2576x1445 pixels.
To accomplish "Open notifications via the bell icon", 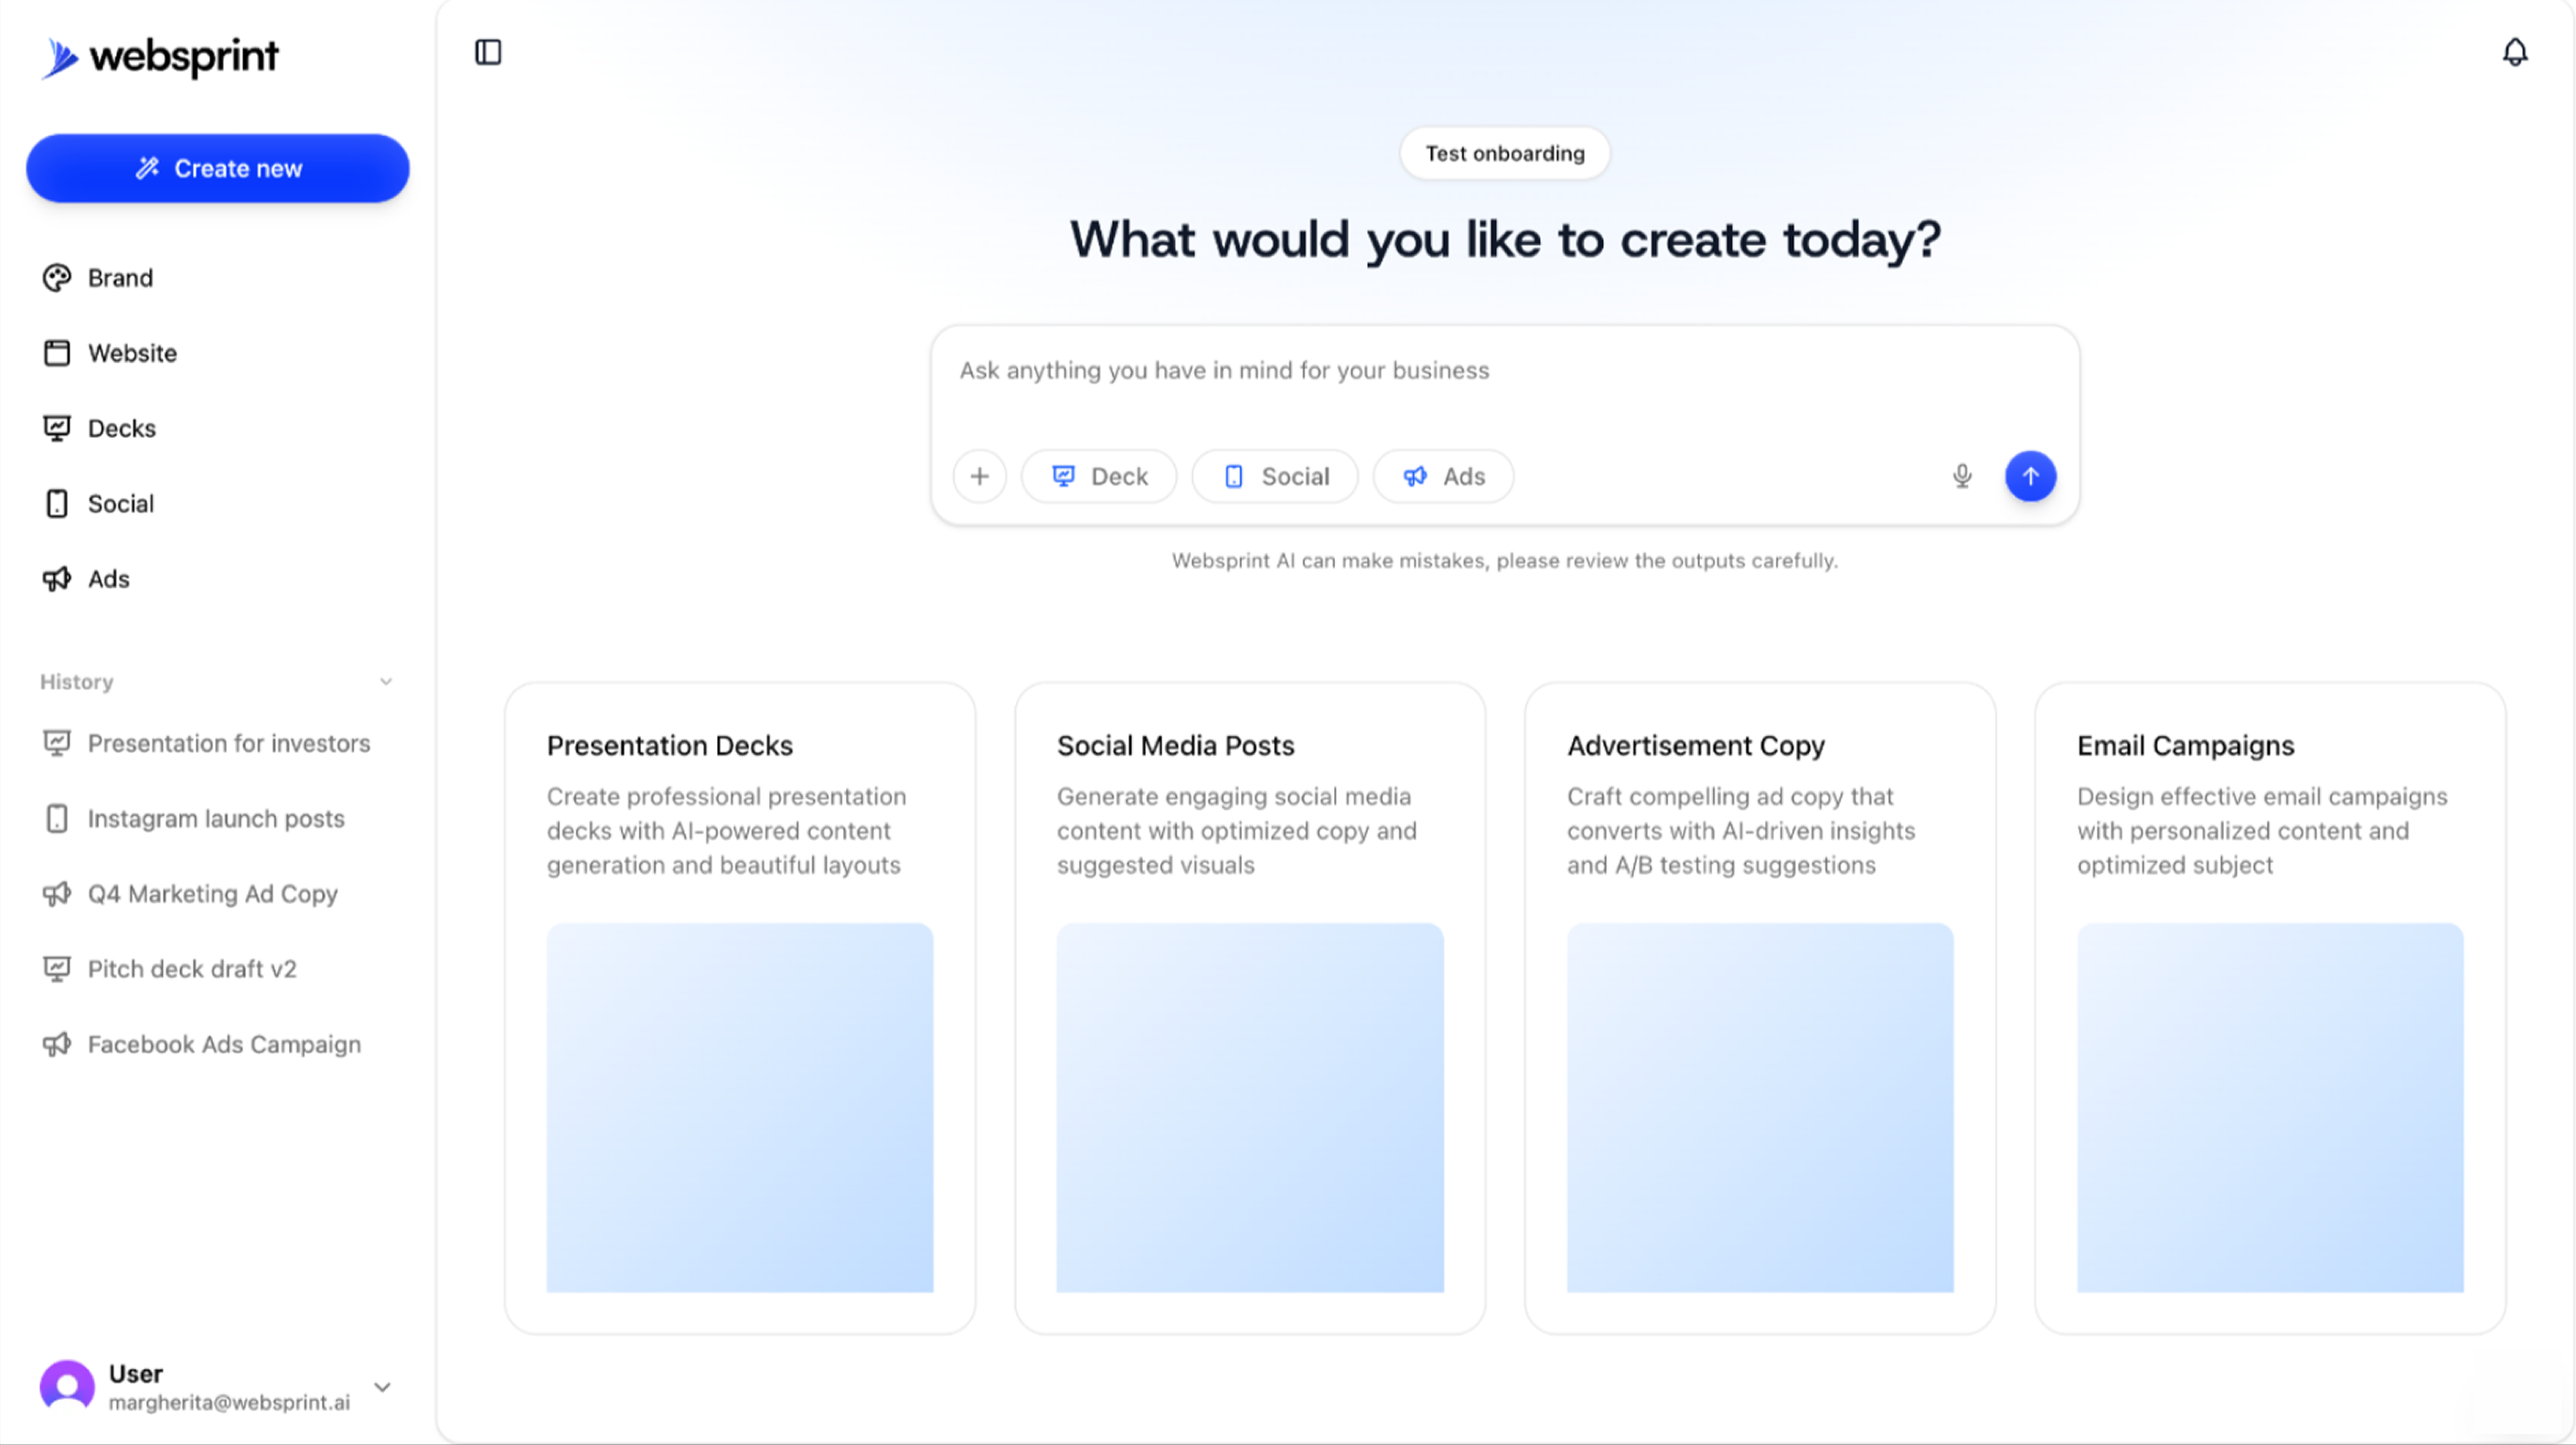I will (x=2514, y=53).
